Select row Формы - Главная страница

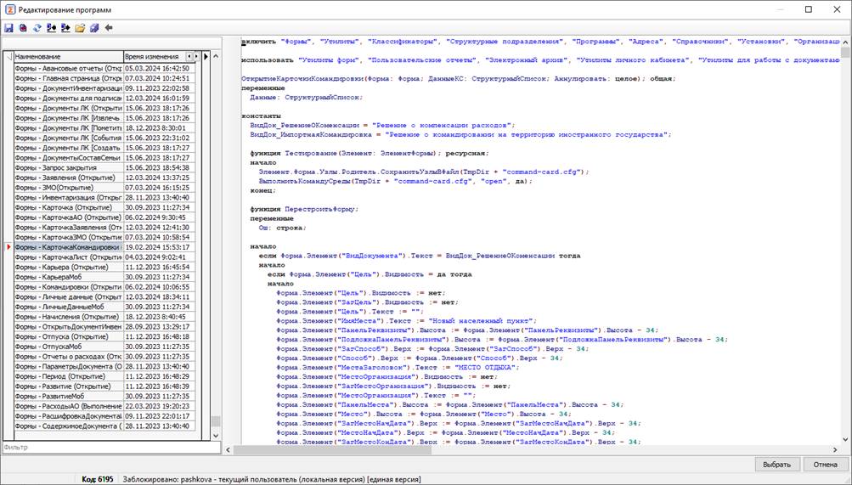click(104, 78)
